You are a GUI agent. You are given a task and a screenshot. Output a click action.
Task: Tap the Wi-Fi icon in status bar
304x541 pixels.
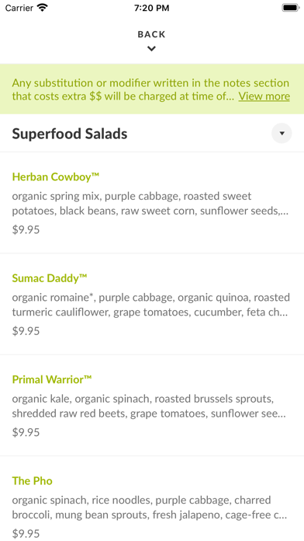[x=43, y=8]
